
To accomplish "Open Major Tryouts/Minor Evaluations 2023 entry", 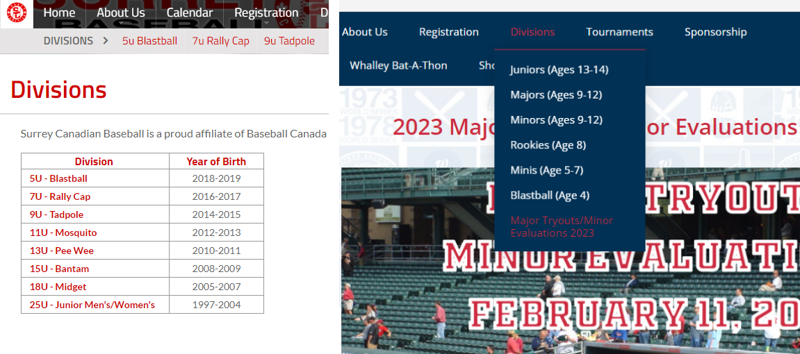I will [x=562, y=227].
